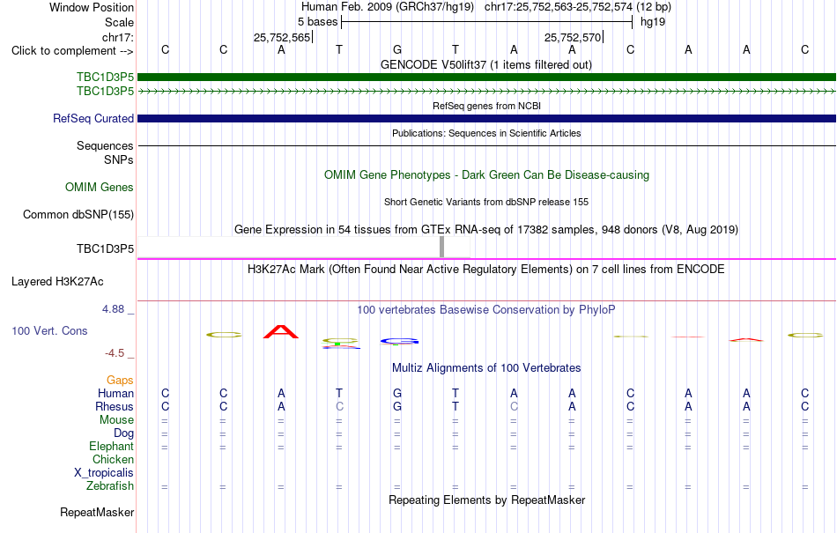Select the OMIM Genes label
Image resolution: width=837 pixels, height=533 pixels.
(99, 188)
